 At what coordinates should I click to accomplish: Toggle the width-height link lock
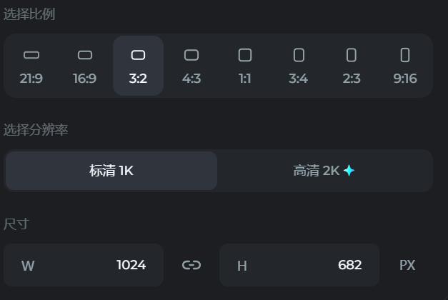coord(191,265)
